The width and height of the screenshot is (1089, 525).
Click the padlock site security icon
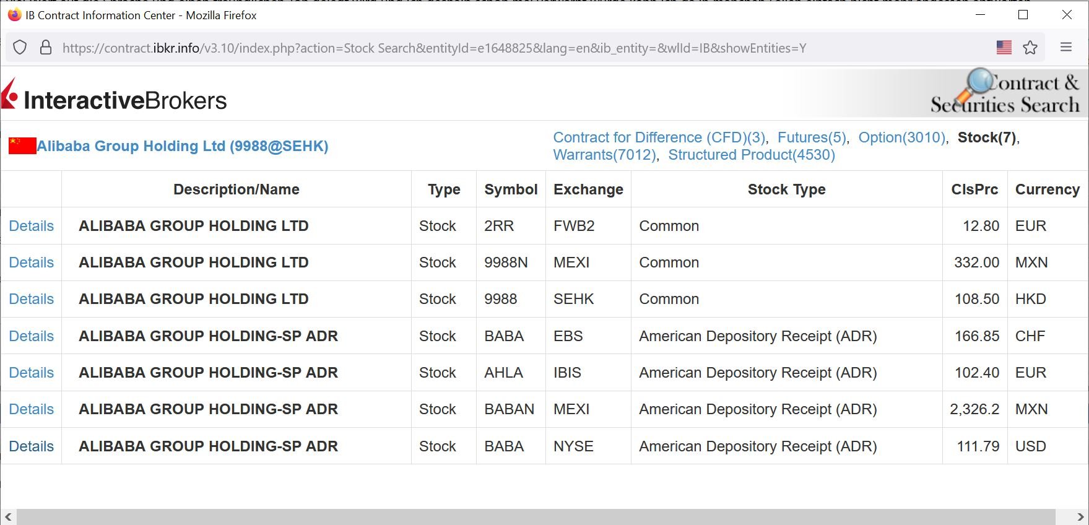46,48
